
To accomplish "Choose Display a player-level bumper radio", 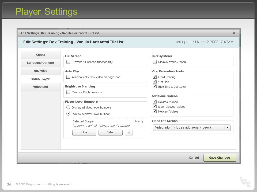I will [68, 114].
